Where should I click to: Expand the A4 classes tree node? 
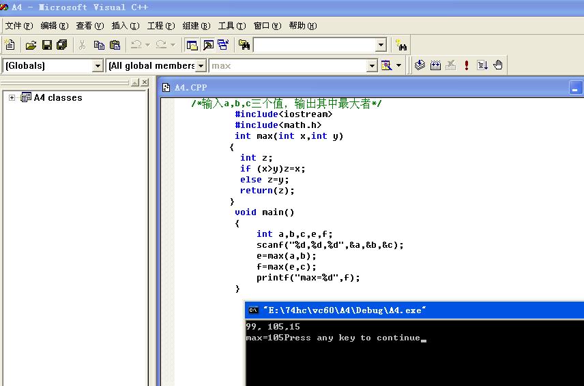[12, 98]
